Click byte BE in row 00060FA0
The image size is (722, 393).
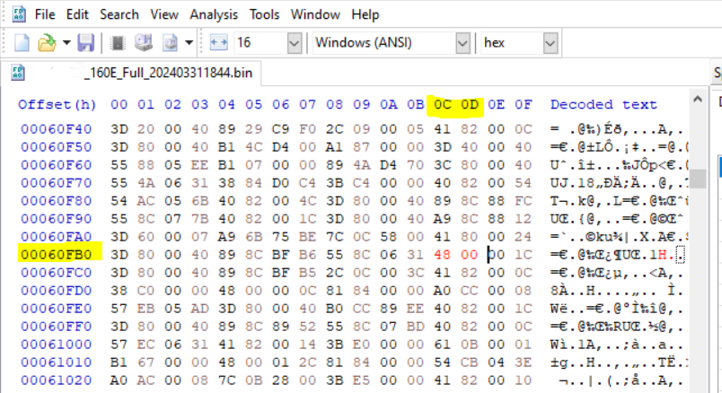pyautogui.click(x=307, y=237)
